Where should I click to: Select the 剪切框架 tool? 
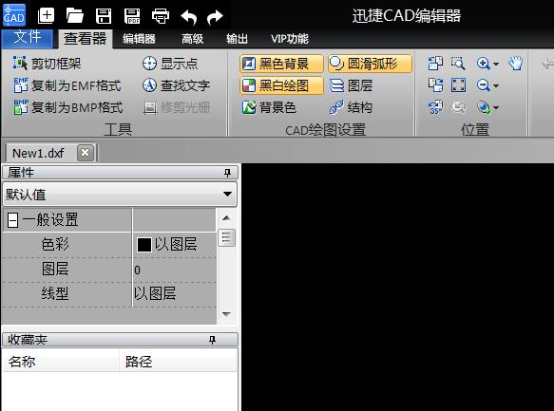47,64
